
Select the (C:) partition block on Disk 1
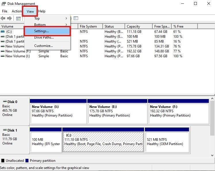coord(103,142)
